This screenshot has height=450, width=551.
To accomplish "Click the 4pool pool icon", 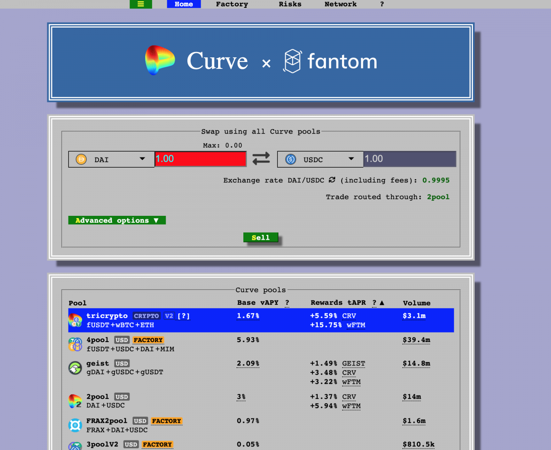I will pyautogui.click(x=75, y=344).
